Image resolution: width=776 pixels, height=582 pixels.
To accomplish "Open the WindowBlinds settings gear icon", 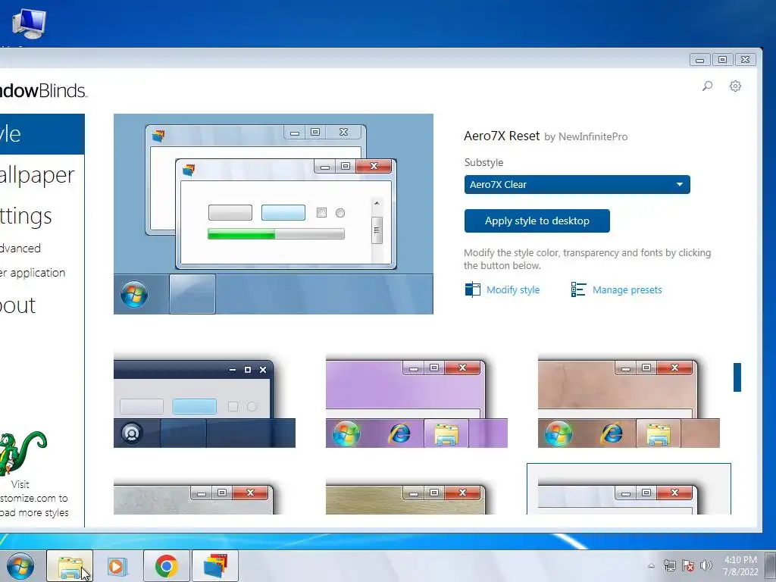I will point(735,86).
